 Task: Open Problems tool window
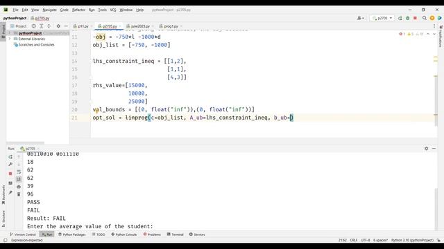tap(152, 234)
